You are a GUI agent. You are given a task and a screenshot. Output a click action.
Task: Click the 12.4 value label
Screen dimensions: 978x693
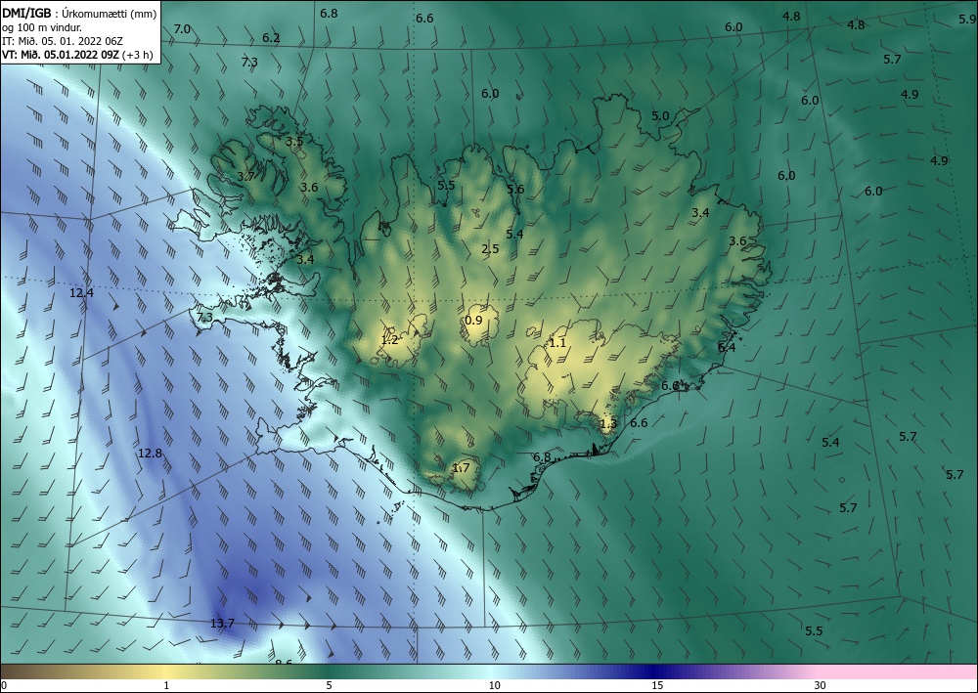click(x=81, y=292)
